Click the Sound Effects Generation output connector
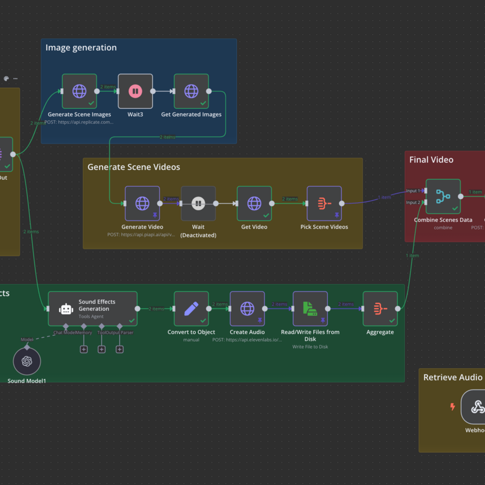This screenshot has width=485, height=485. (138, 308)
